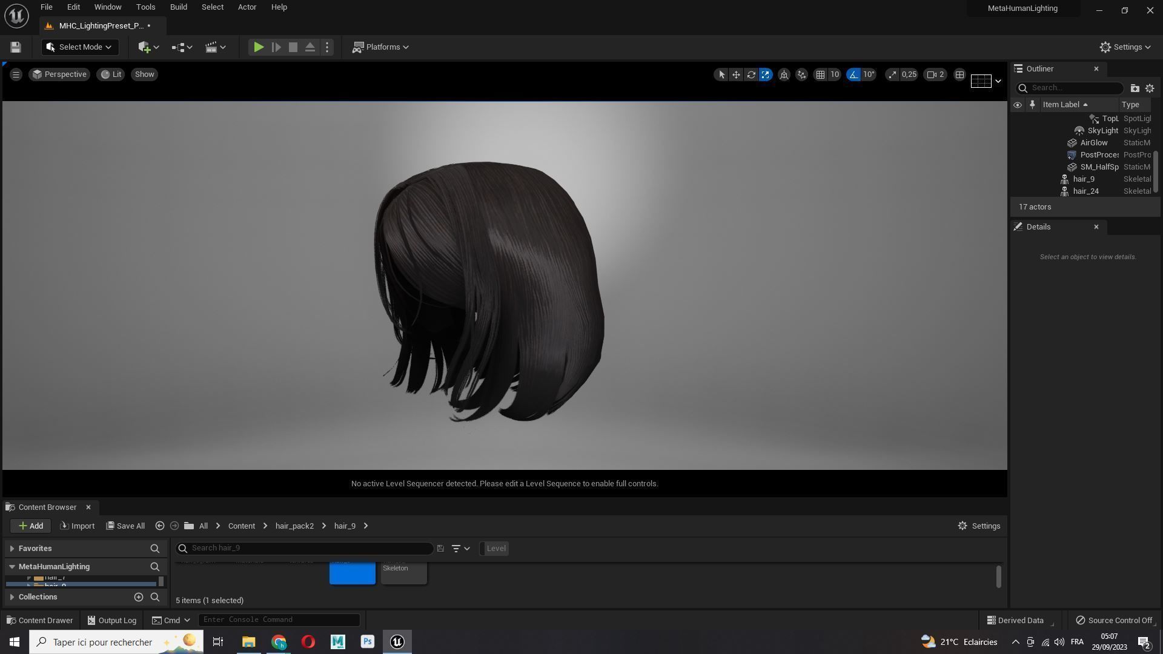This screenshot has height=654, width=1163.
Task: Add a new folder in the Outliner
Action: pyautogui.click(x=1135, y=88)
